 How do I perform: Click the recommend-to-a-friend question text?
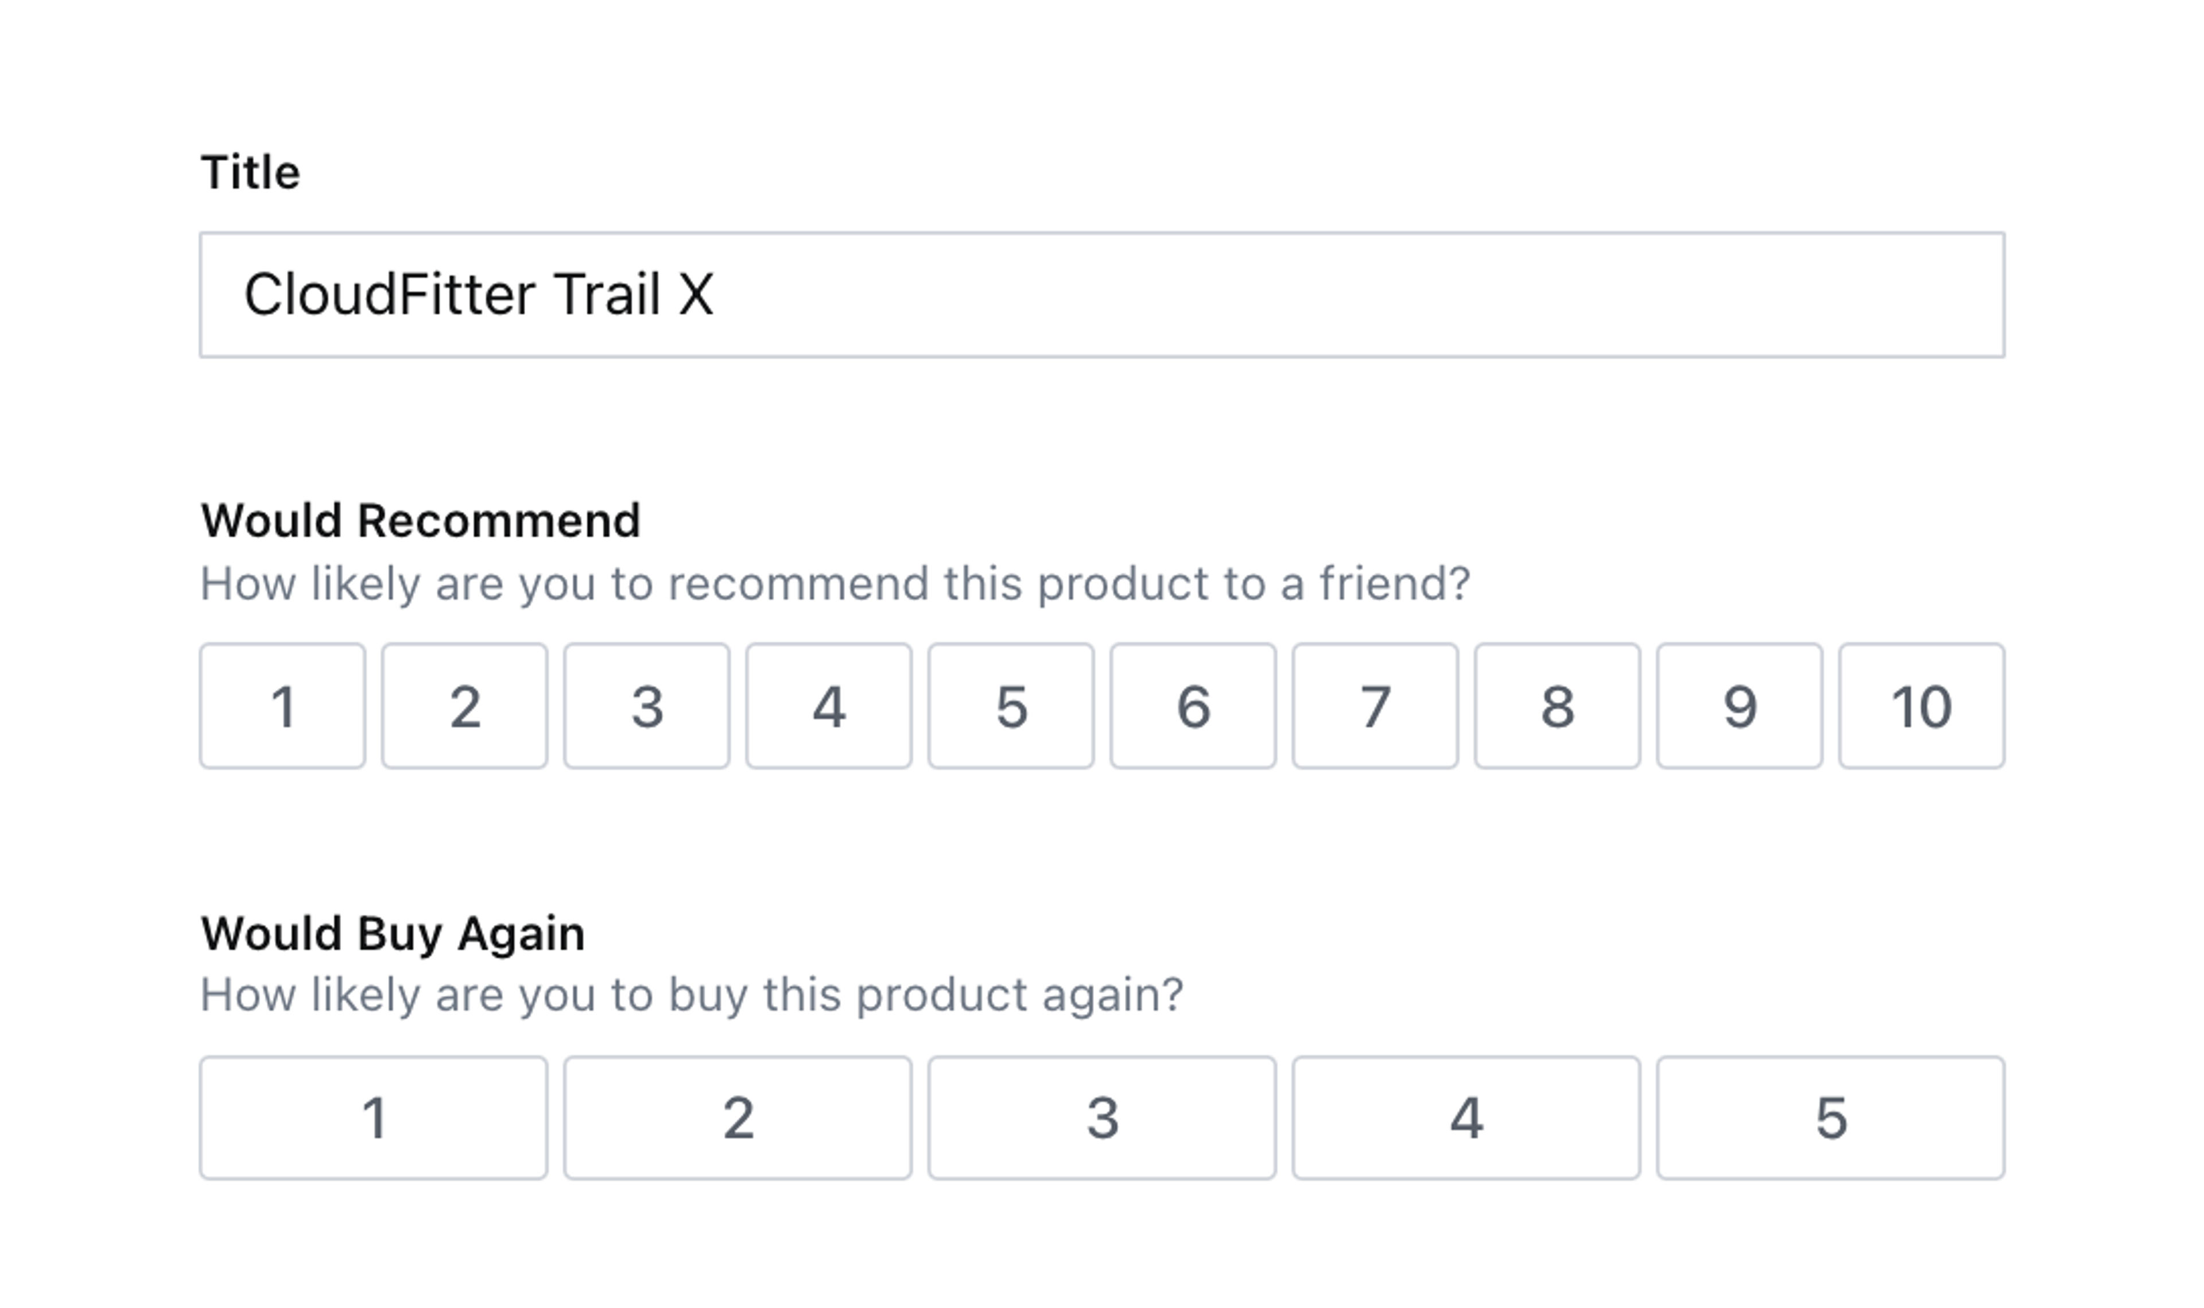(x=834, y=583)
